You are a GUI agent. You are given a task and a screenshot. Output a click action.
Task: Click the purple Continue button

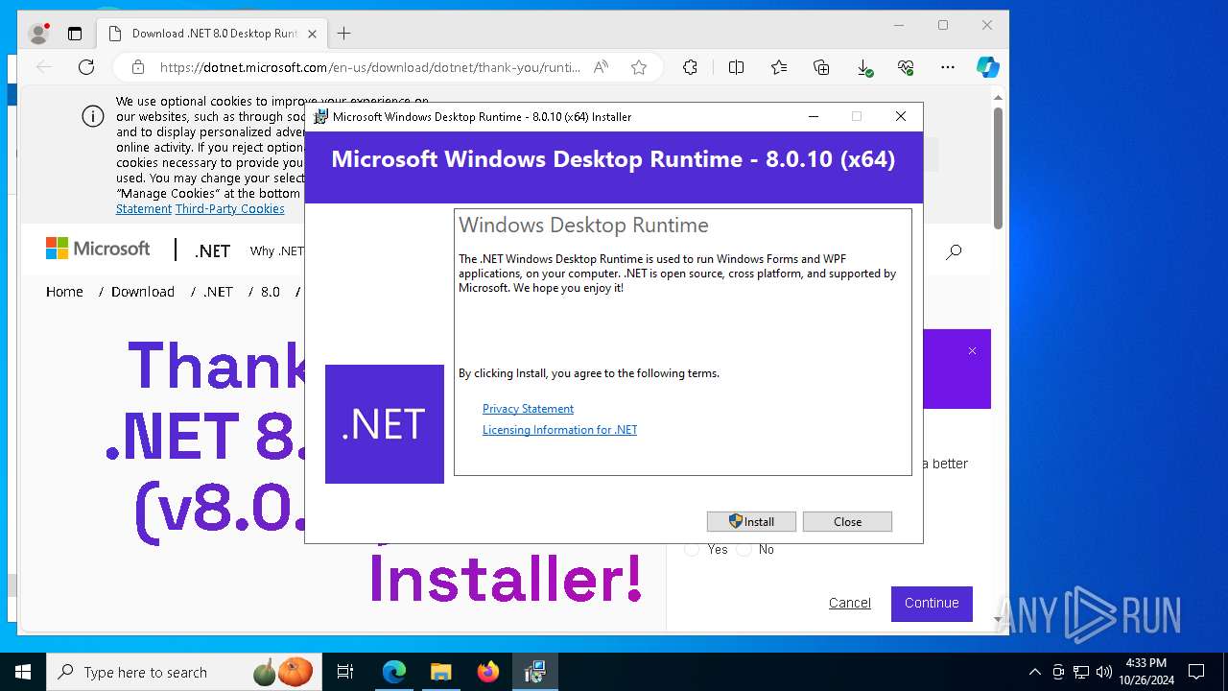click(932, 604)
